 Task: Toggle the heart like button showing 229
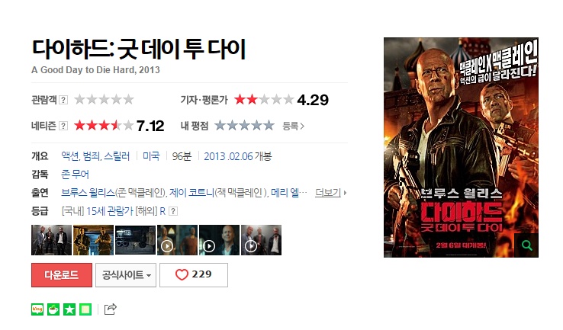pos(194,275)
